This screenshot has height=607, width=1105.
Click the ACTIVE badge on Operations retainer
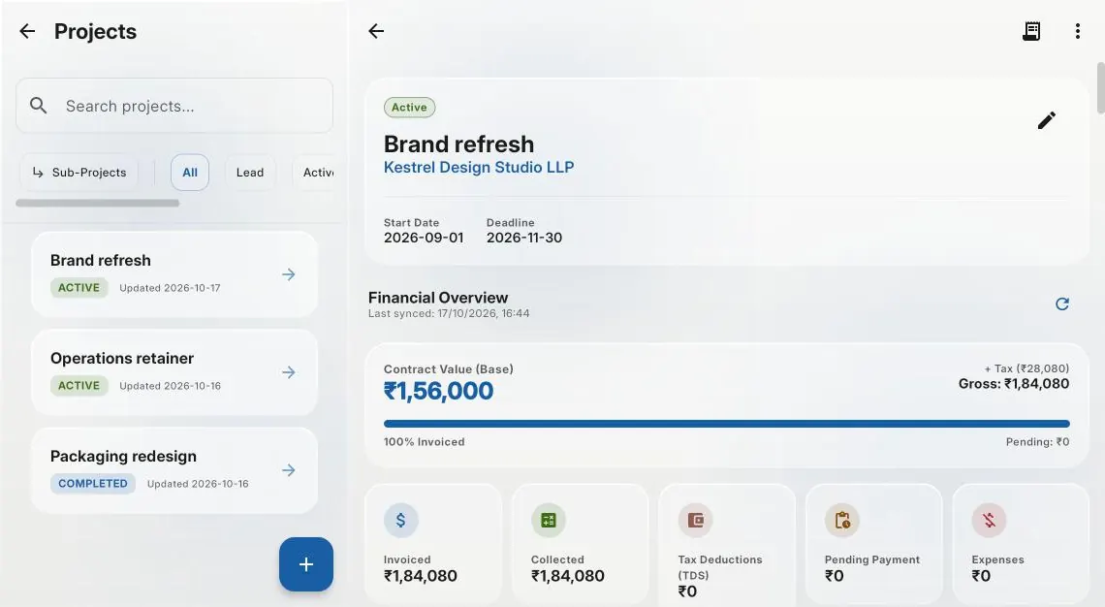pos(79,386)
